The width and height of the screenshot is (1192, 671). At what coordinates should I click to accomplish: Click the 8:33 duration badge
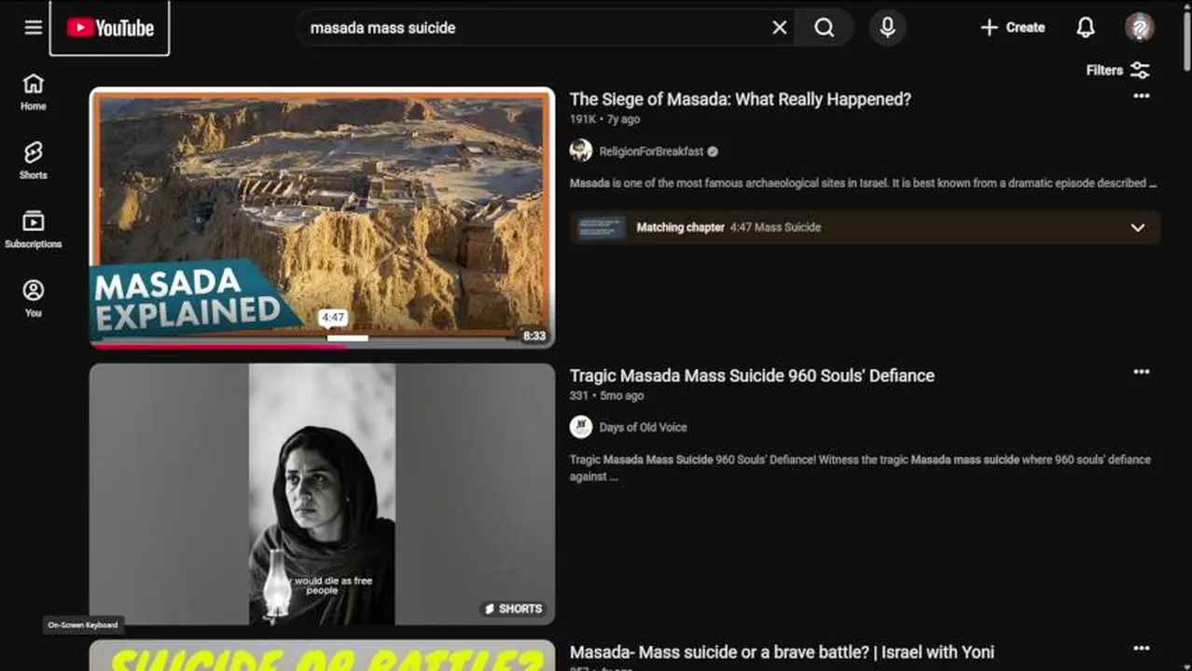(534, 335)
